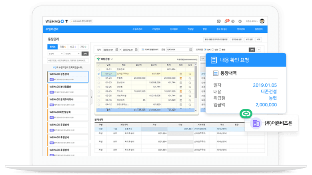Open the memo notes icon in top header
The width and height of the screenshot is (312, 175).
coord(219,21)
